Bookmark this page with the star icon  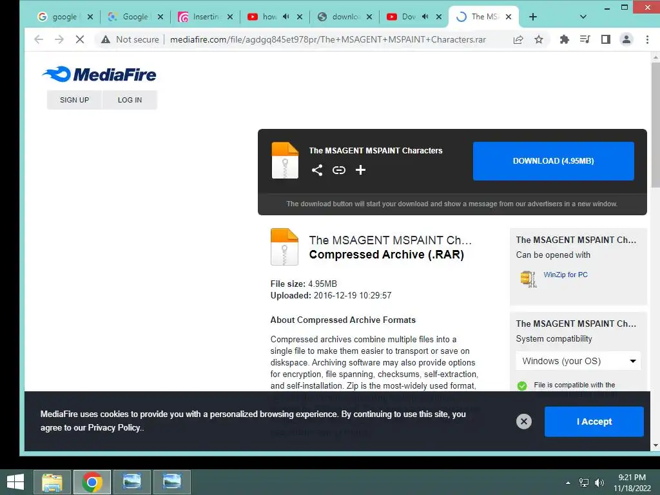pos(539,39)
